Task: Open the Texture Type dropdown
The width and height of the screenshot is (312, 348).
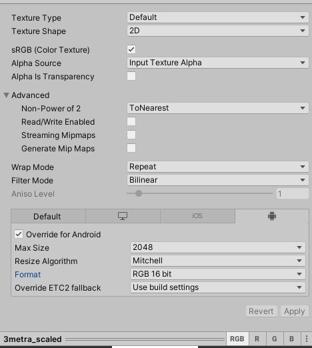Action: click(218, 17)
